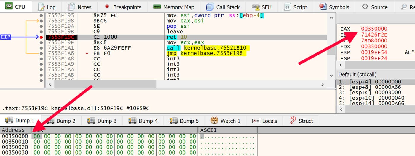Screen dimensions: 415x156
Task: Click the disassembly horizontal scrollbar right arrow
Action: tap(323, 84)
